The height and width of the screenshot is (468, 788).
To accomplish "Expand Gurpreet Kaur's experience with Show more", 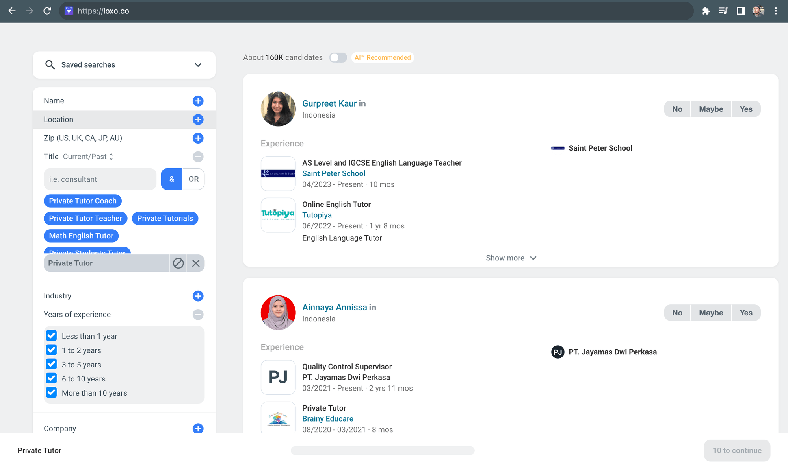I will pyautogui.click(x=511, y=258).
